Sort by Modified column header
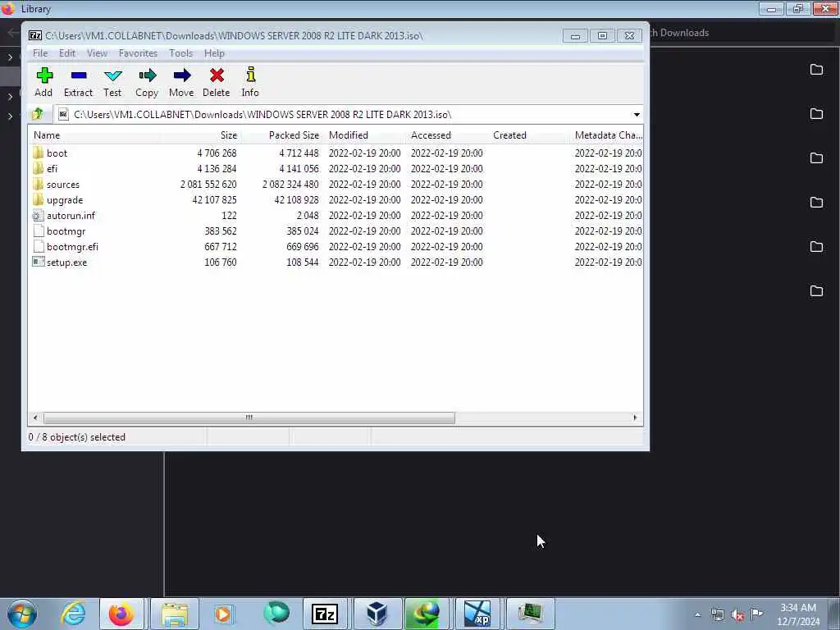This screenshot has height=630, width=840. (365, 135)
